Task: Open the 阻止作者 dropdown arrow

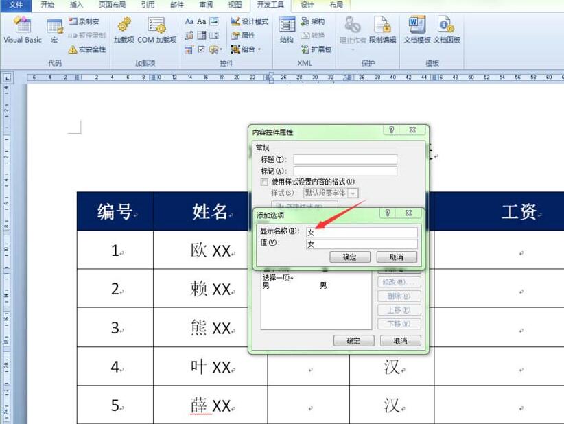Action: [353, 49]
